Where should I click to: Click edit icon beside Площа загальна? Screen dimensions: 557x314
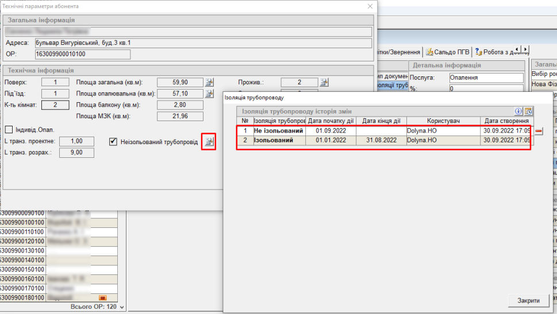click(x=210, y=82)
